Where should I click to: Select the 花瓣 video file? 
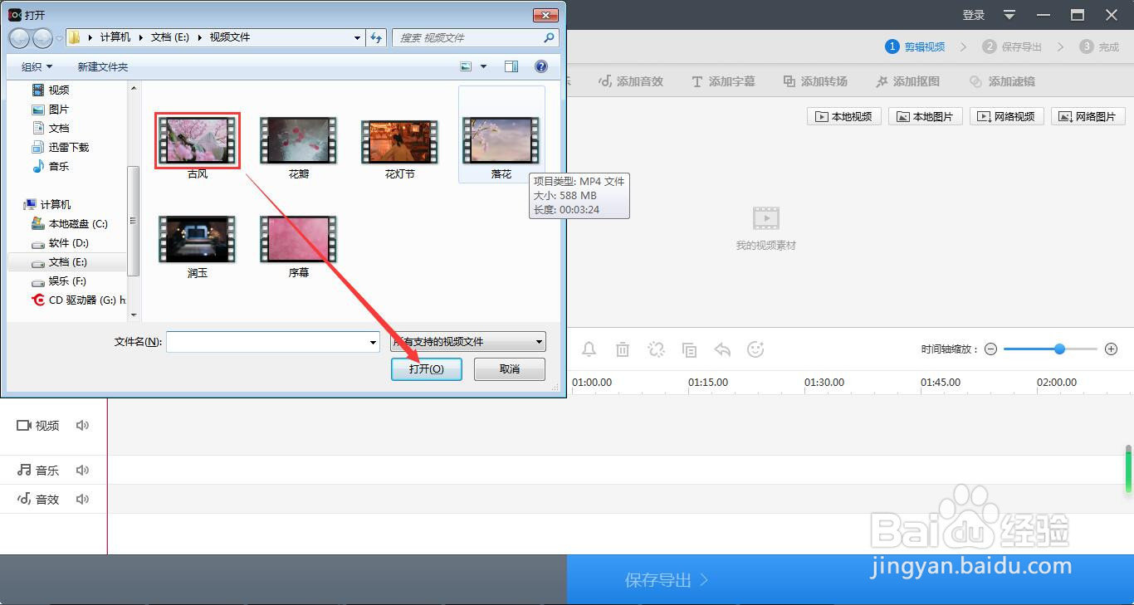(299, 139)
